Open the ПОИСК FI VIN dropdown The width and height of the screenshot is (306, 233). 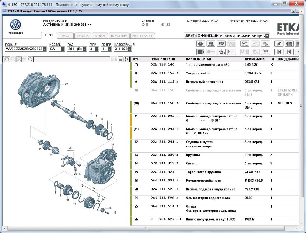pyautogui.click(x=45, y=49)
